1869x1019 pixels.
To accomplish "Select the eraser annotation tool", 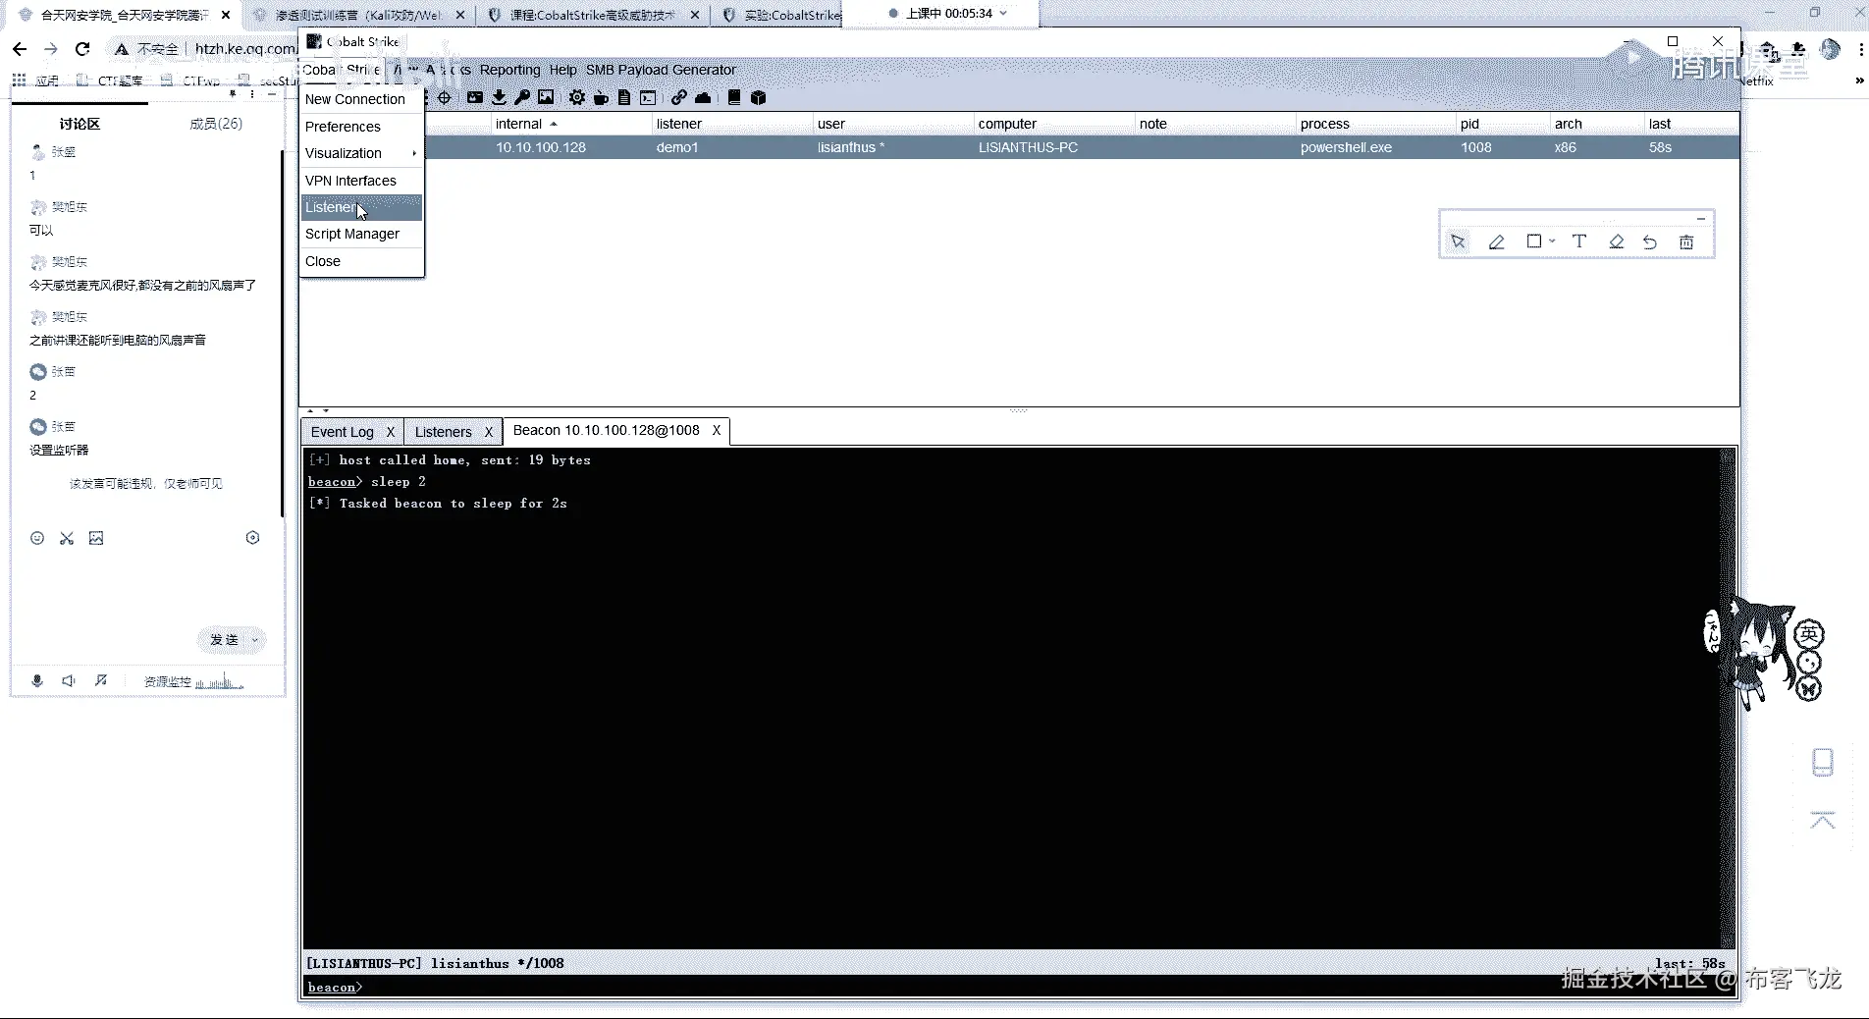I will pos(1617,241).
